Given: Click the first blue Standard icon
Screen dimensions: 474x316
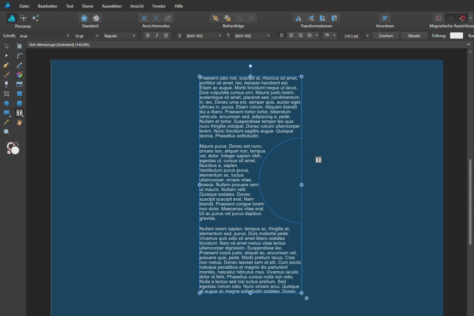Looking at the screenshot, I should (84, 18).
